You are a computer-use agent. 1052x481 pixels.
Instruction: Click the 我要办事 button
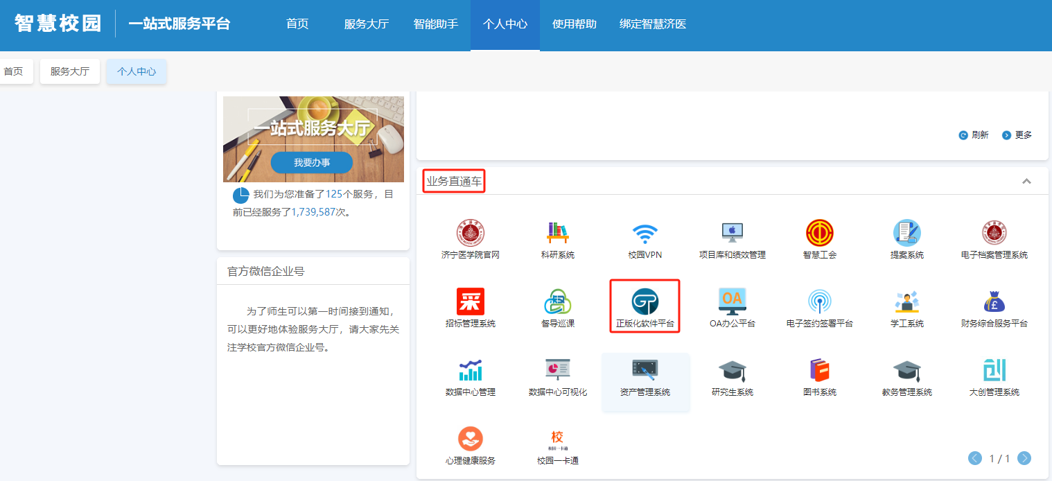312,163
